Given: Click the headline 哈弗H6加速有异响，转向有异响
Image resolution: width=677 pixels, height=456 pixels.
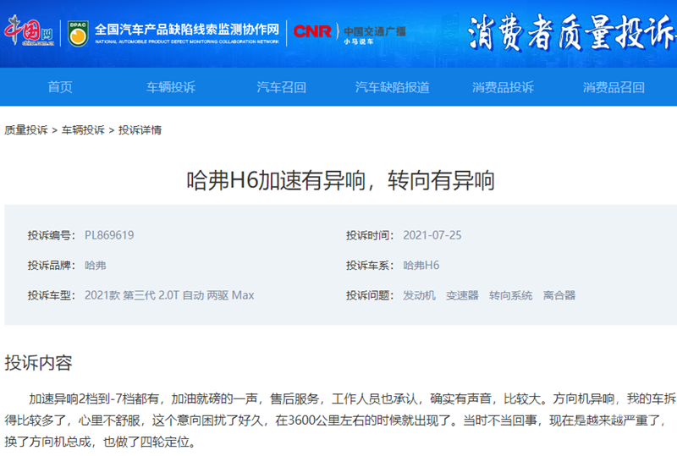Looking at the screenshot, I should click(340, 180).
